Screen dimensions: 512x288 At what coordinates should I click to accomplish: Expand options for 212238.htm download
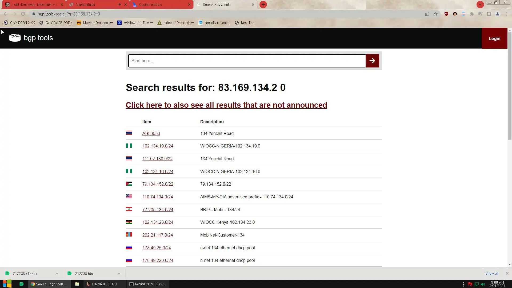click(x=119, y=274)
